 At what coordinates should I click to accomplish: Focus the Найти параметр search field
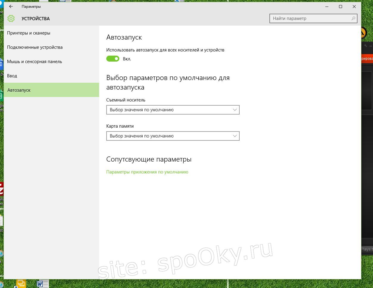pos(313,18)
